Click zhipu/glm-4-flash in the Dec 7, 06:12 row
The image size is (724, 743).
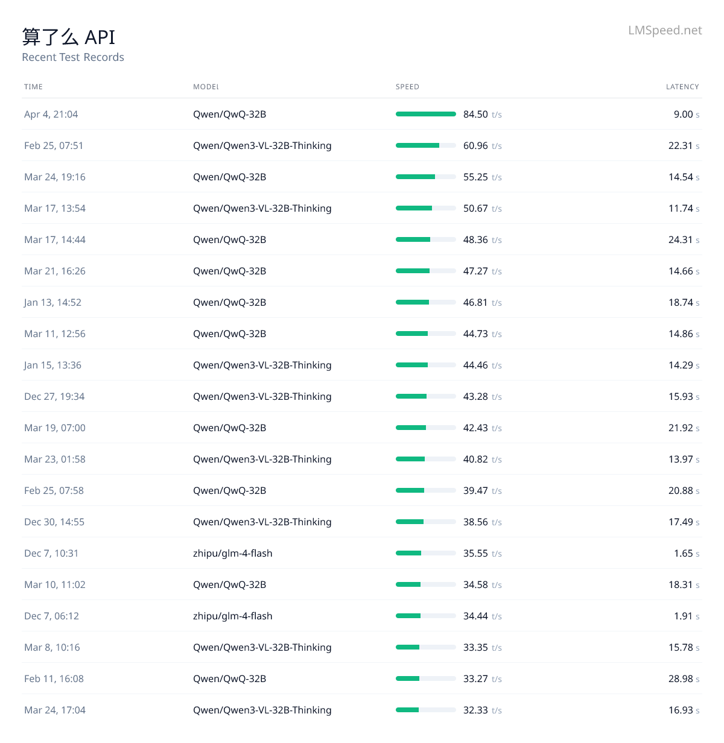pos(233,616)
